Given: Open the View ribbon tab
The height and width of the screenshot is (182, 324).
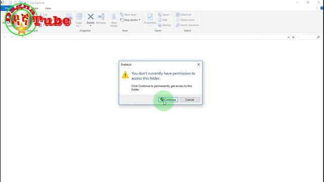Looking at the screenshot, I should click(x=48, y=8).
